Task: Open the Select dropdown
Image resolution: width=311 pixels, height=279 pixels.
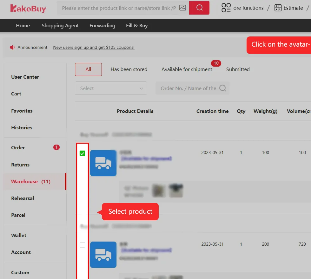Action: pyautogui.click(x=111, y=88)
